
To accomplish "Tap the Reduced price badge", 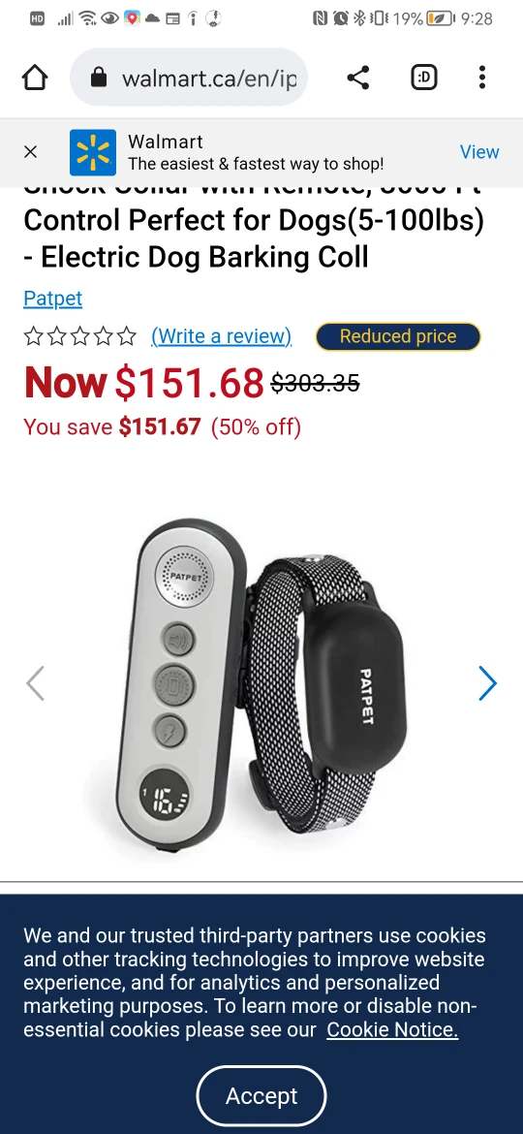I will point(398,336).
